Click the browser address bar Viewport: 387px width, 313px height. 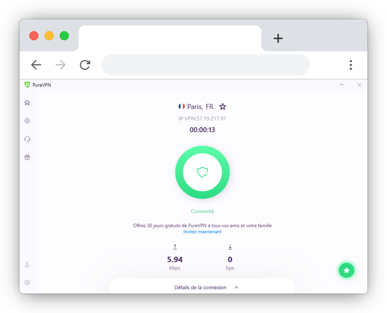point(206,65)
